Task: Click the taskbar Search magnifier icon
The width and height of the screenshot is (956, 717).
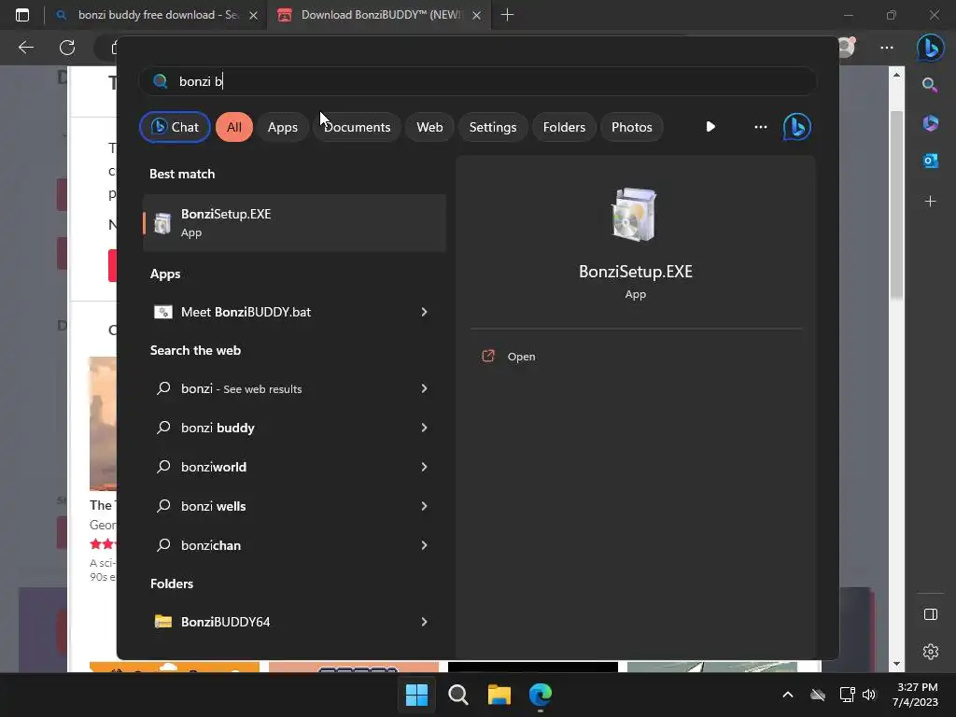Action: tap(457, 695)
